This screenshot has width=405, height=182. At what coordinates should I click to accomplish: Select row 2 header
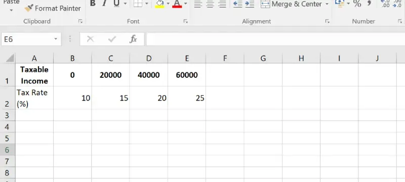point(8,98)
